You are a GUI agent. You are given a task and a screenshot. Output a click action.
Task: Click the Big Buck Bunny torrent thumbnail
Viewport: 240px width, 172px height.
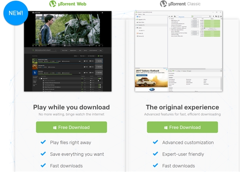[x=35, y=61]
